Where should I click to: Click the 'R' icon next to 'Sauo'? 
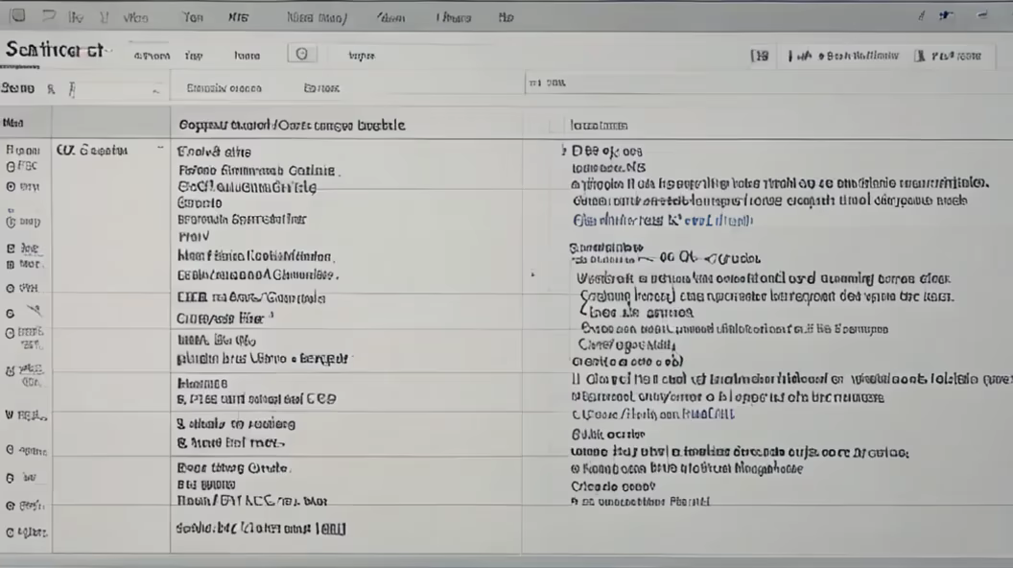pyautogui.click(x=50, y=88)
